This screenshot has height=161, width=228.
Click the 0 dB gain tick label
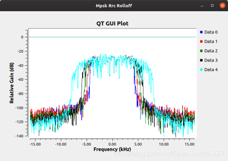[x=22, y=37]
